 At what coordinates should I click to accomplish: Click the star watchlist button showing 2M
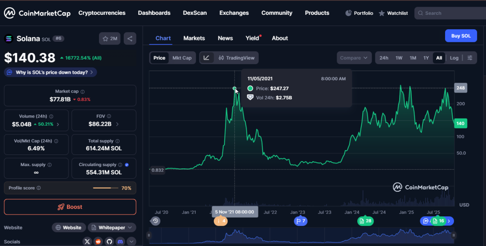click(110, 39)
